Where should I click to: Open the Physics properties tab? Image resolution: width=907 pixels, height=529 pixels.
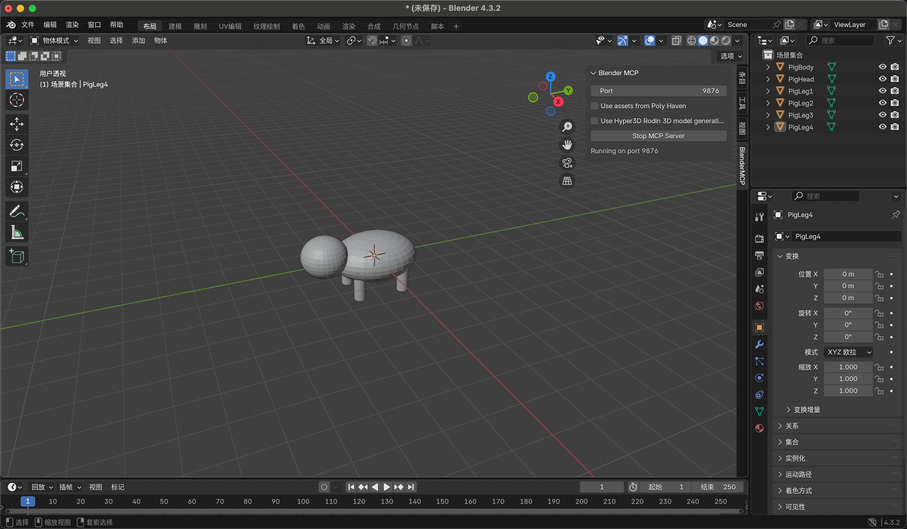coord(759,378)
